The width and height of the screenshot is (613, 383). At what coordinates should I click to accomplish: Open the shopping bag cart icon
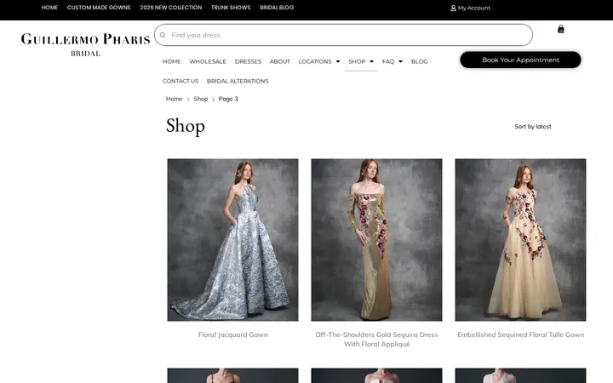pyautogui.click(x=560, y=29)
